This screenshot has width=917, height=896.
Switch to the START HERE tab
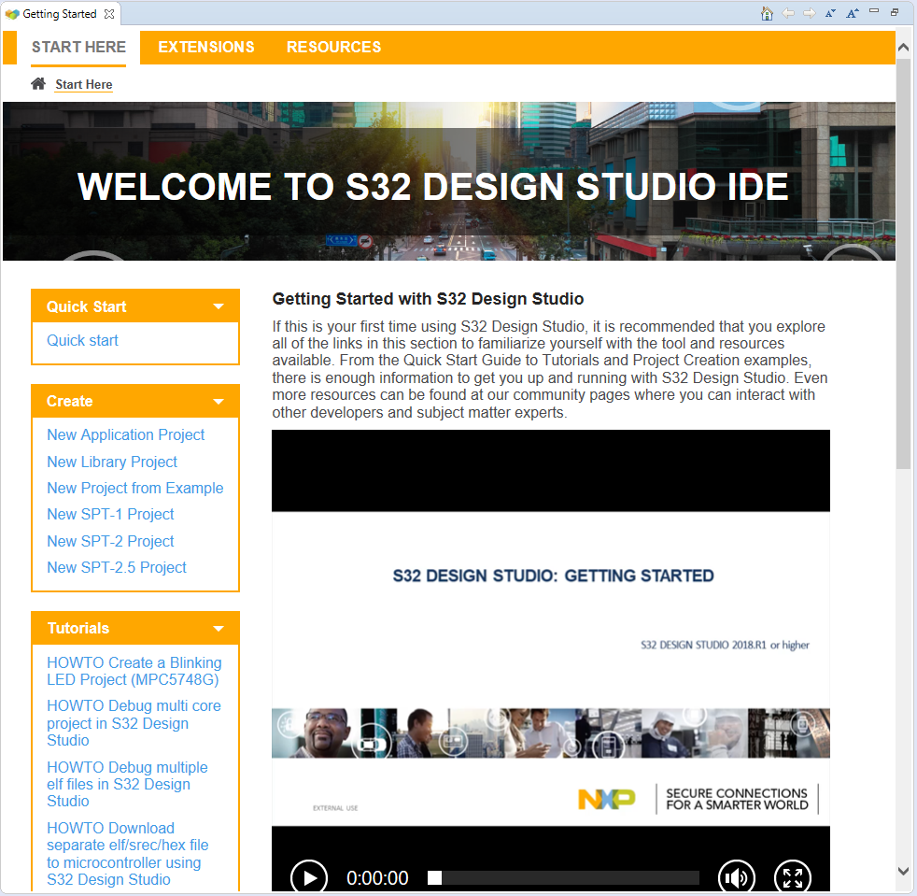click(x=79, y=47)
